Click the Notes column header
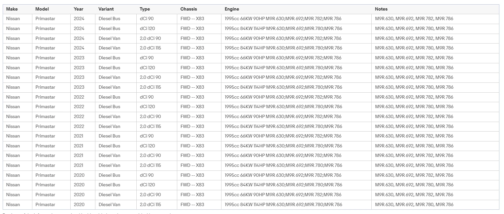This screenshot has width=504, height=214. [x=381, y=9]
